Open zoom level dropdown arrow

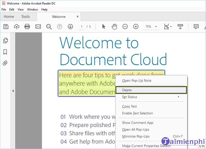[x=156, y=27]
